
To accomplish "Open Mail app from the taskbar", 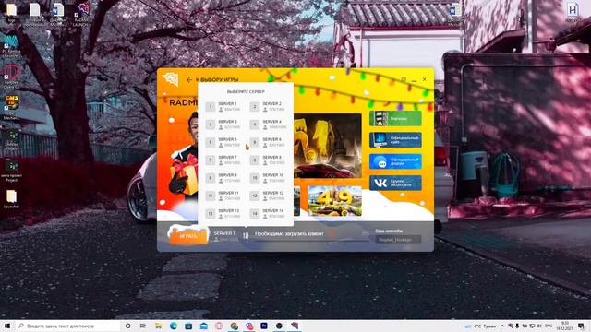I will coord(203,326).
